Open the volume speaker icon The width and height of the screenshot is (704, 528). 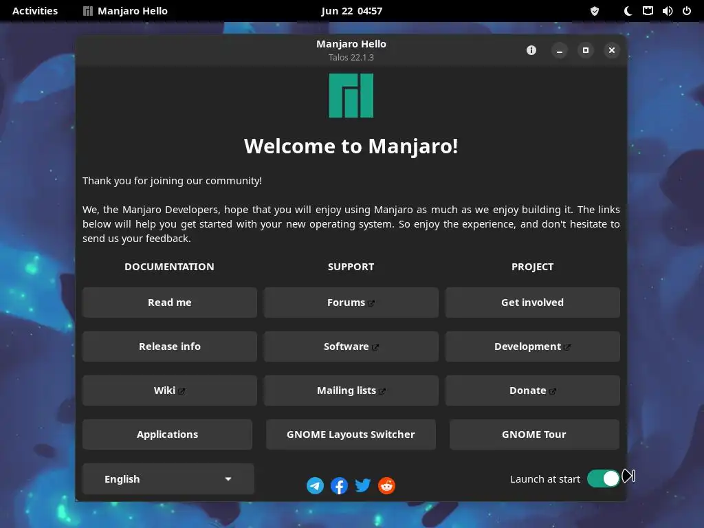click(667, 11)
